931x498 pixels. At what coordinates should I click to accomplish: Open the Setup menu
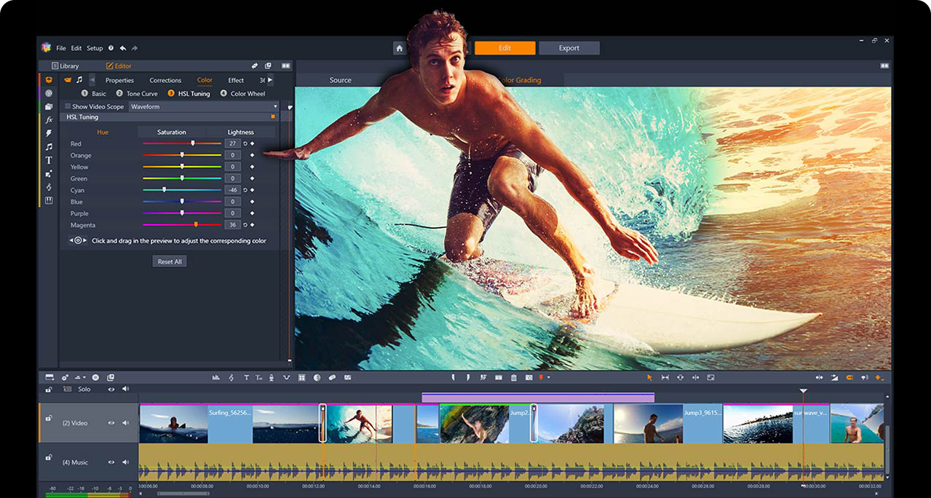pyautogui.click(x=95, y=48)
